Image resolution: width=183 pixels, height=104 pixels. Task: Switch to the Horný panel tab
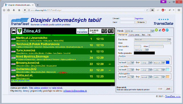click(x=134, y=35)
